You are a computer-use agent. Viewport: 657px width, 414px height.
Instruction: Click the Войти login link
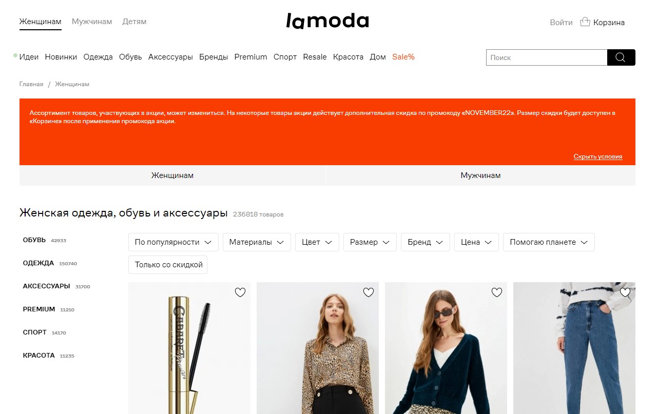click(561, 23)
